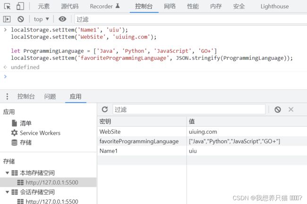Clear all storage entries icon
Viewport: 307px width, 204px height.
(x=278, y=109)
